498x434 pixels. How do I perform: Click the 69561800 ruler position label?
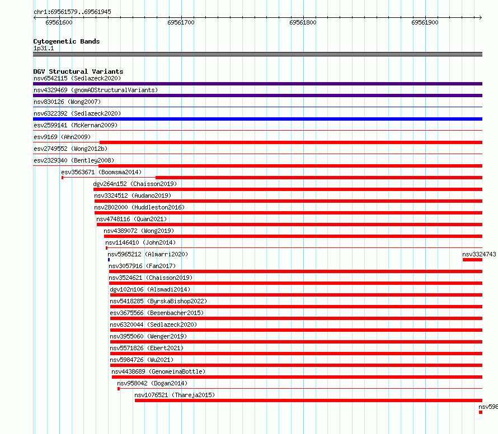(x=303, y=22)
